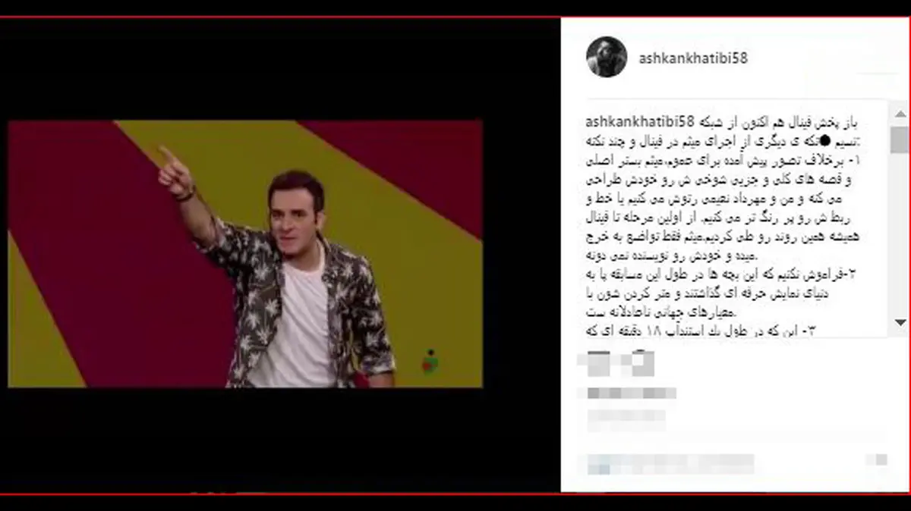Click the ashkankhatibi58 username in post header
This screenshot has width=911, height=511.
pyautogui.click(x=693, y=58)
